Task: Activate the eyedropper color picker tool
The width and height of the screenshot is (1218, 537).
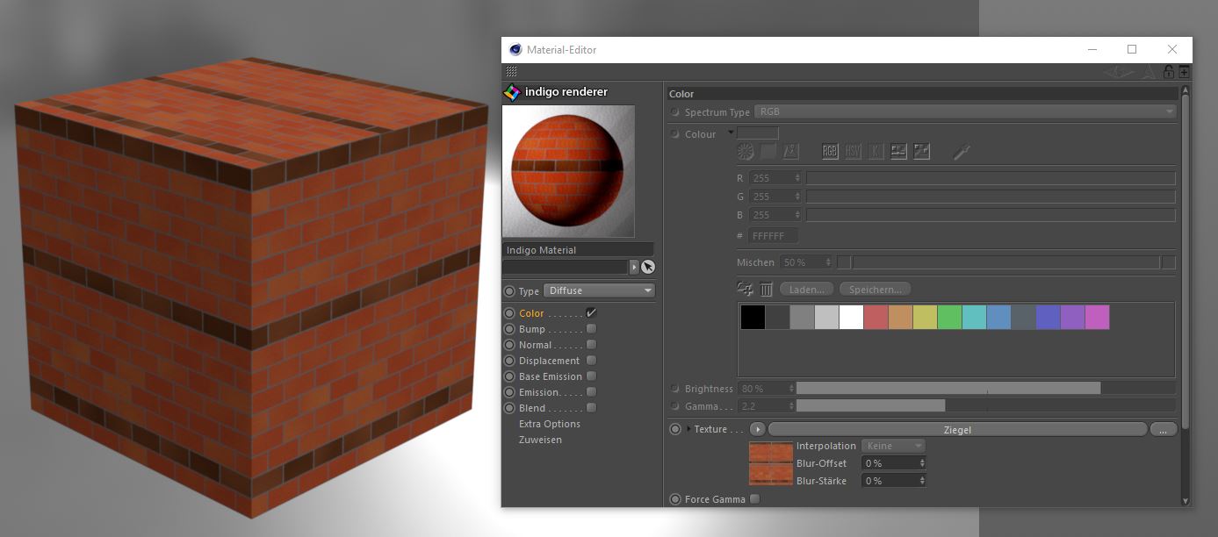Action: [962, 152]
